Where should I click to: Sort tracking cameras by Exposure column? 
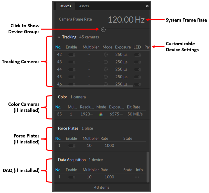coord(123,47)
